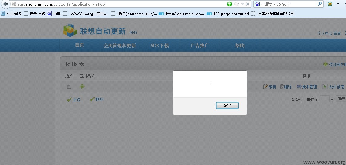This screenshot has width=346, height=165.
Task: Click the browser back arrow button
Action: pyautogui.click(x=6, y=4)
